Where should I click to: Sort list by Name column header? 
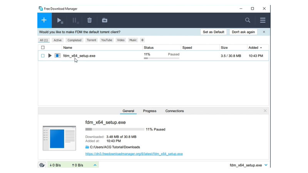click(68, 48)
